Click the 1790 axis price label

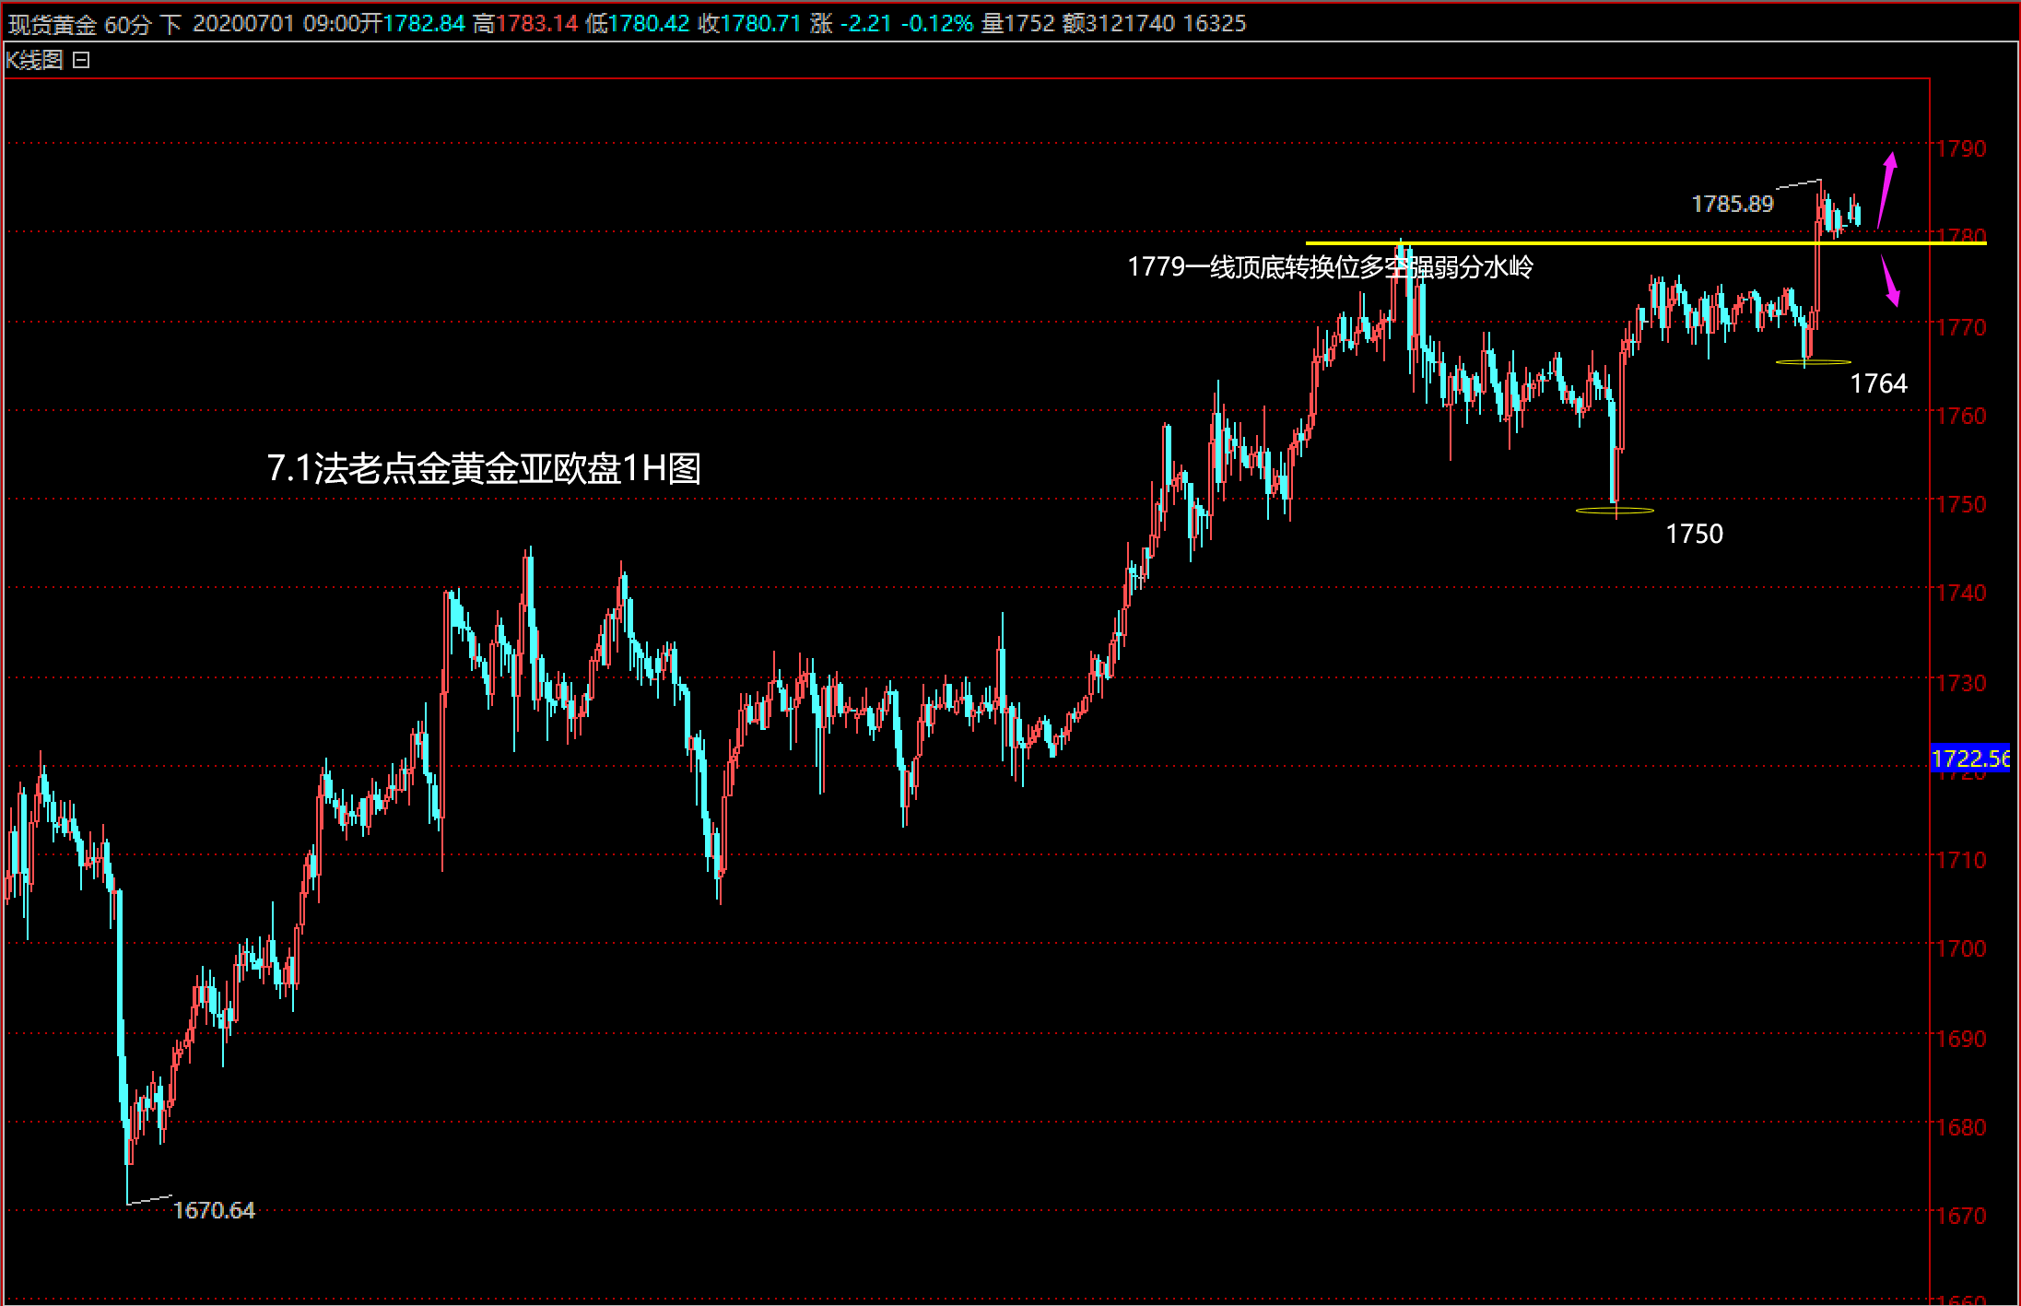(1961, 148)
